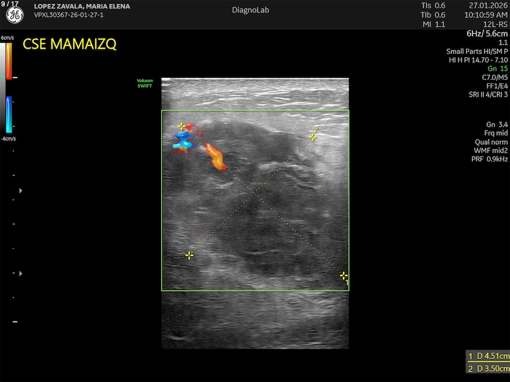Select the caliper marker labeled 1
This screenshot has width=510, height=382.
[344, 276]
